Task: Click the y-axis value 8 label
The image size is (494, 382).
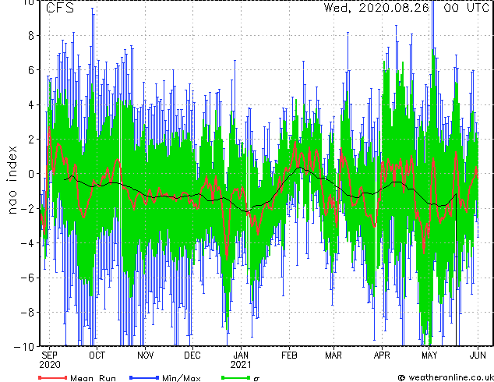Action: (x=31, y=36)
